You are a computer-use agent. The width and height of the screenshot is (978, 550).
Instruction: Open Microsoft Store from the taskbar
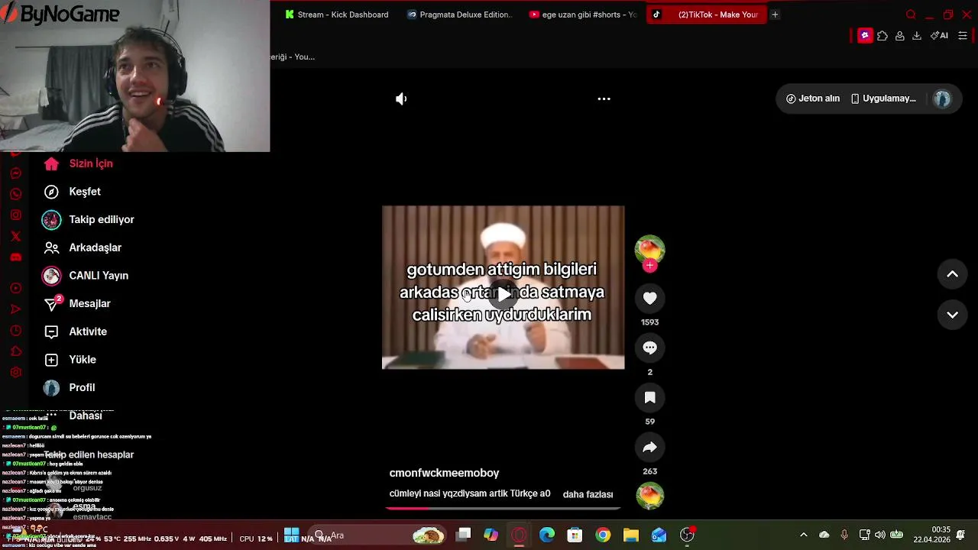(575, 535)
